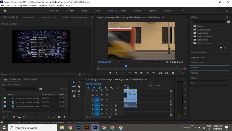
Task: Open the Media Browser tab
Action: point(30,79)
